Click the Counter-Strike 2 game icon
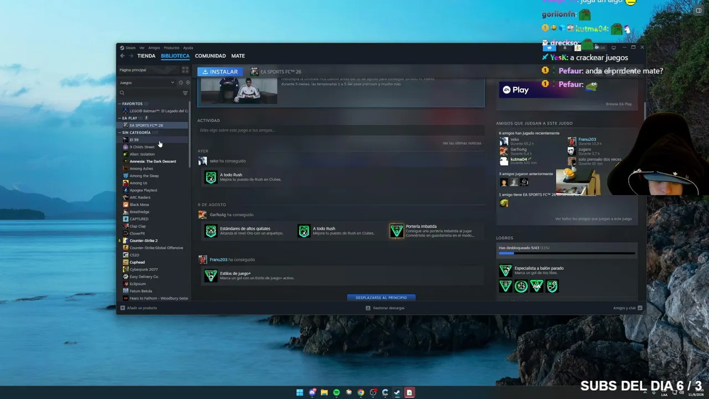Viewport: 709px width, 399px height. coord(126,241)
